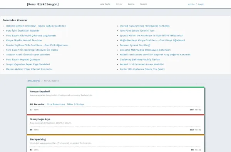Open Burdur Yeşilova Fizik Özel Ders link
231x152 pixels.
coord(37,45)
